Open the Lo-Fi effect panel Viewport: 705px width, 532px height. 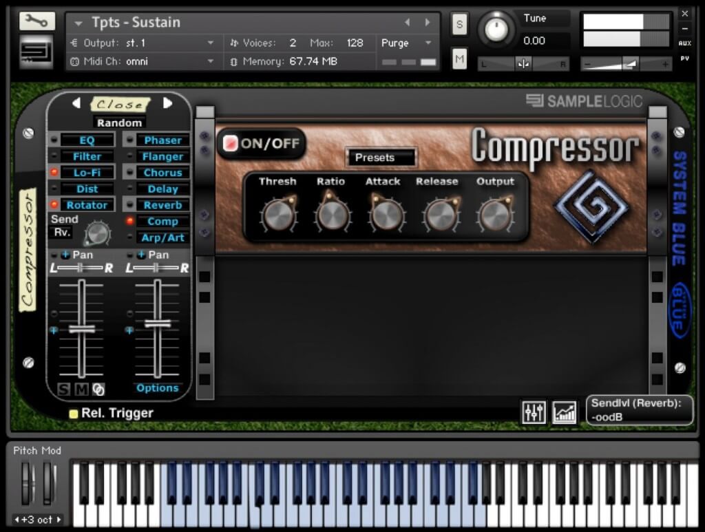click(87, 173)
